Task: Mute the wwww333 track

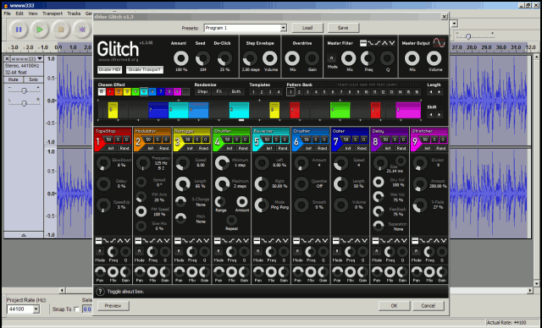Action: tap(14, 79)
